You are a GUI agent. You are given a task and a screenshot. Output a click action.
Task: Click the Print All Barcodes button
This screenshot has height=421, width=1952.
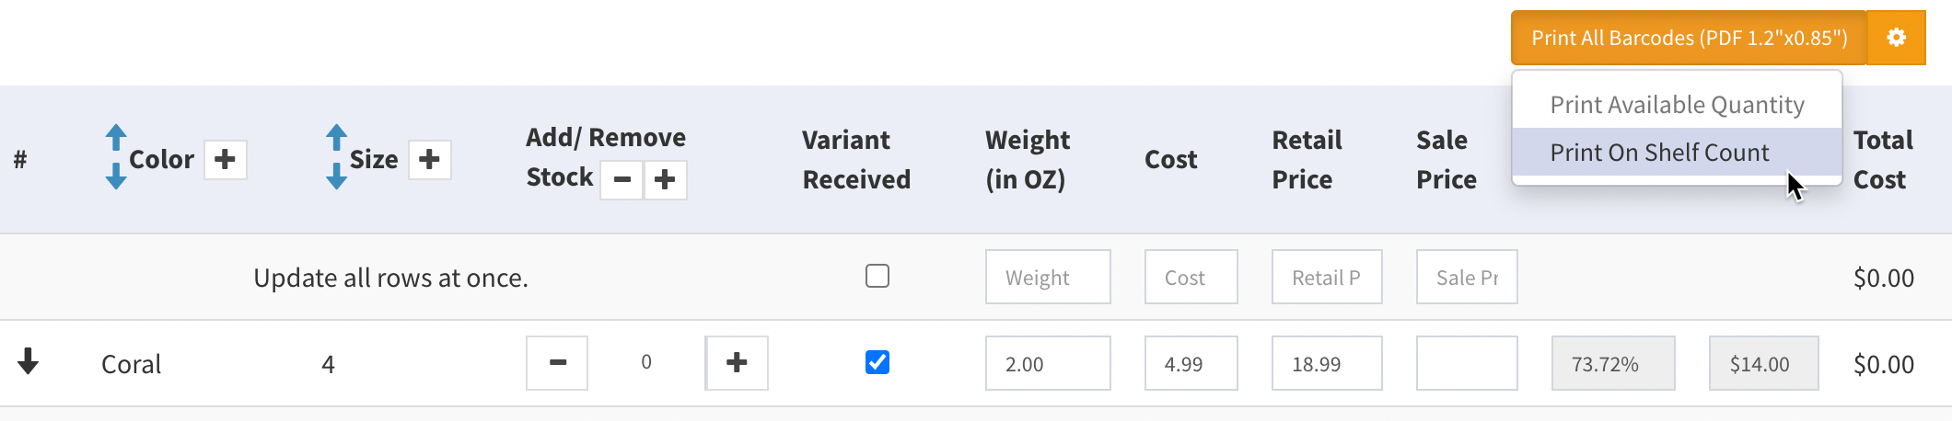1689,38
